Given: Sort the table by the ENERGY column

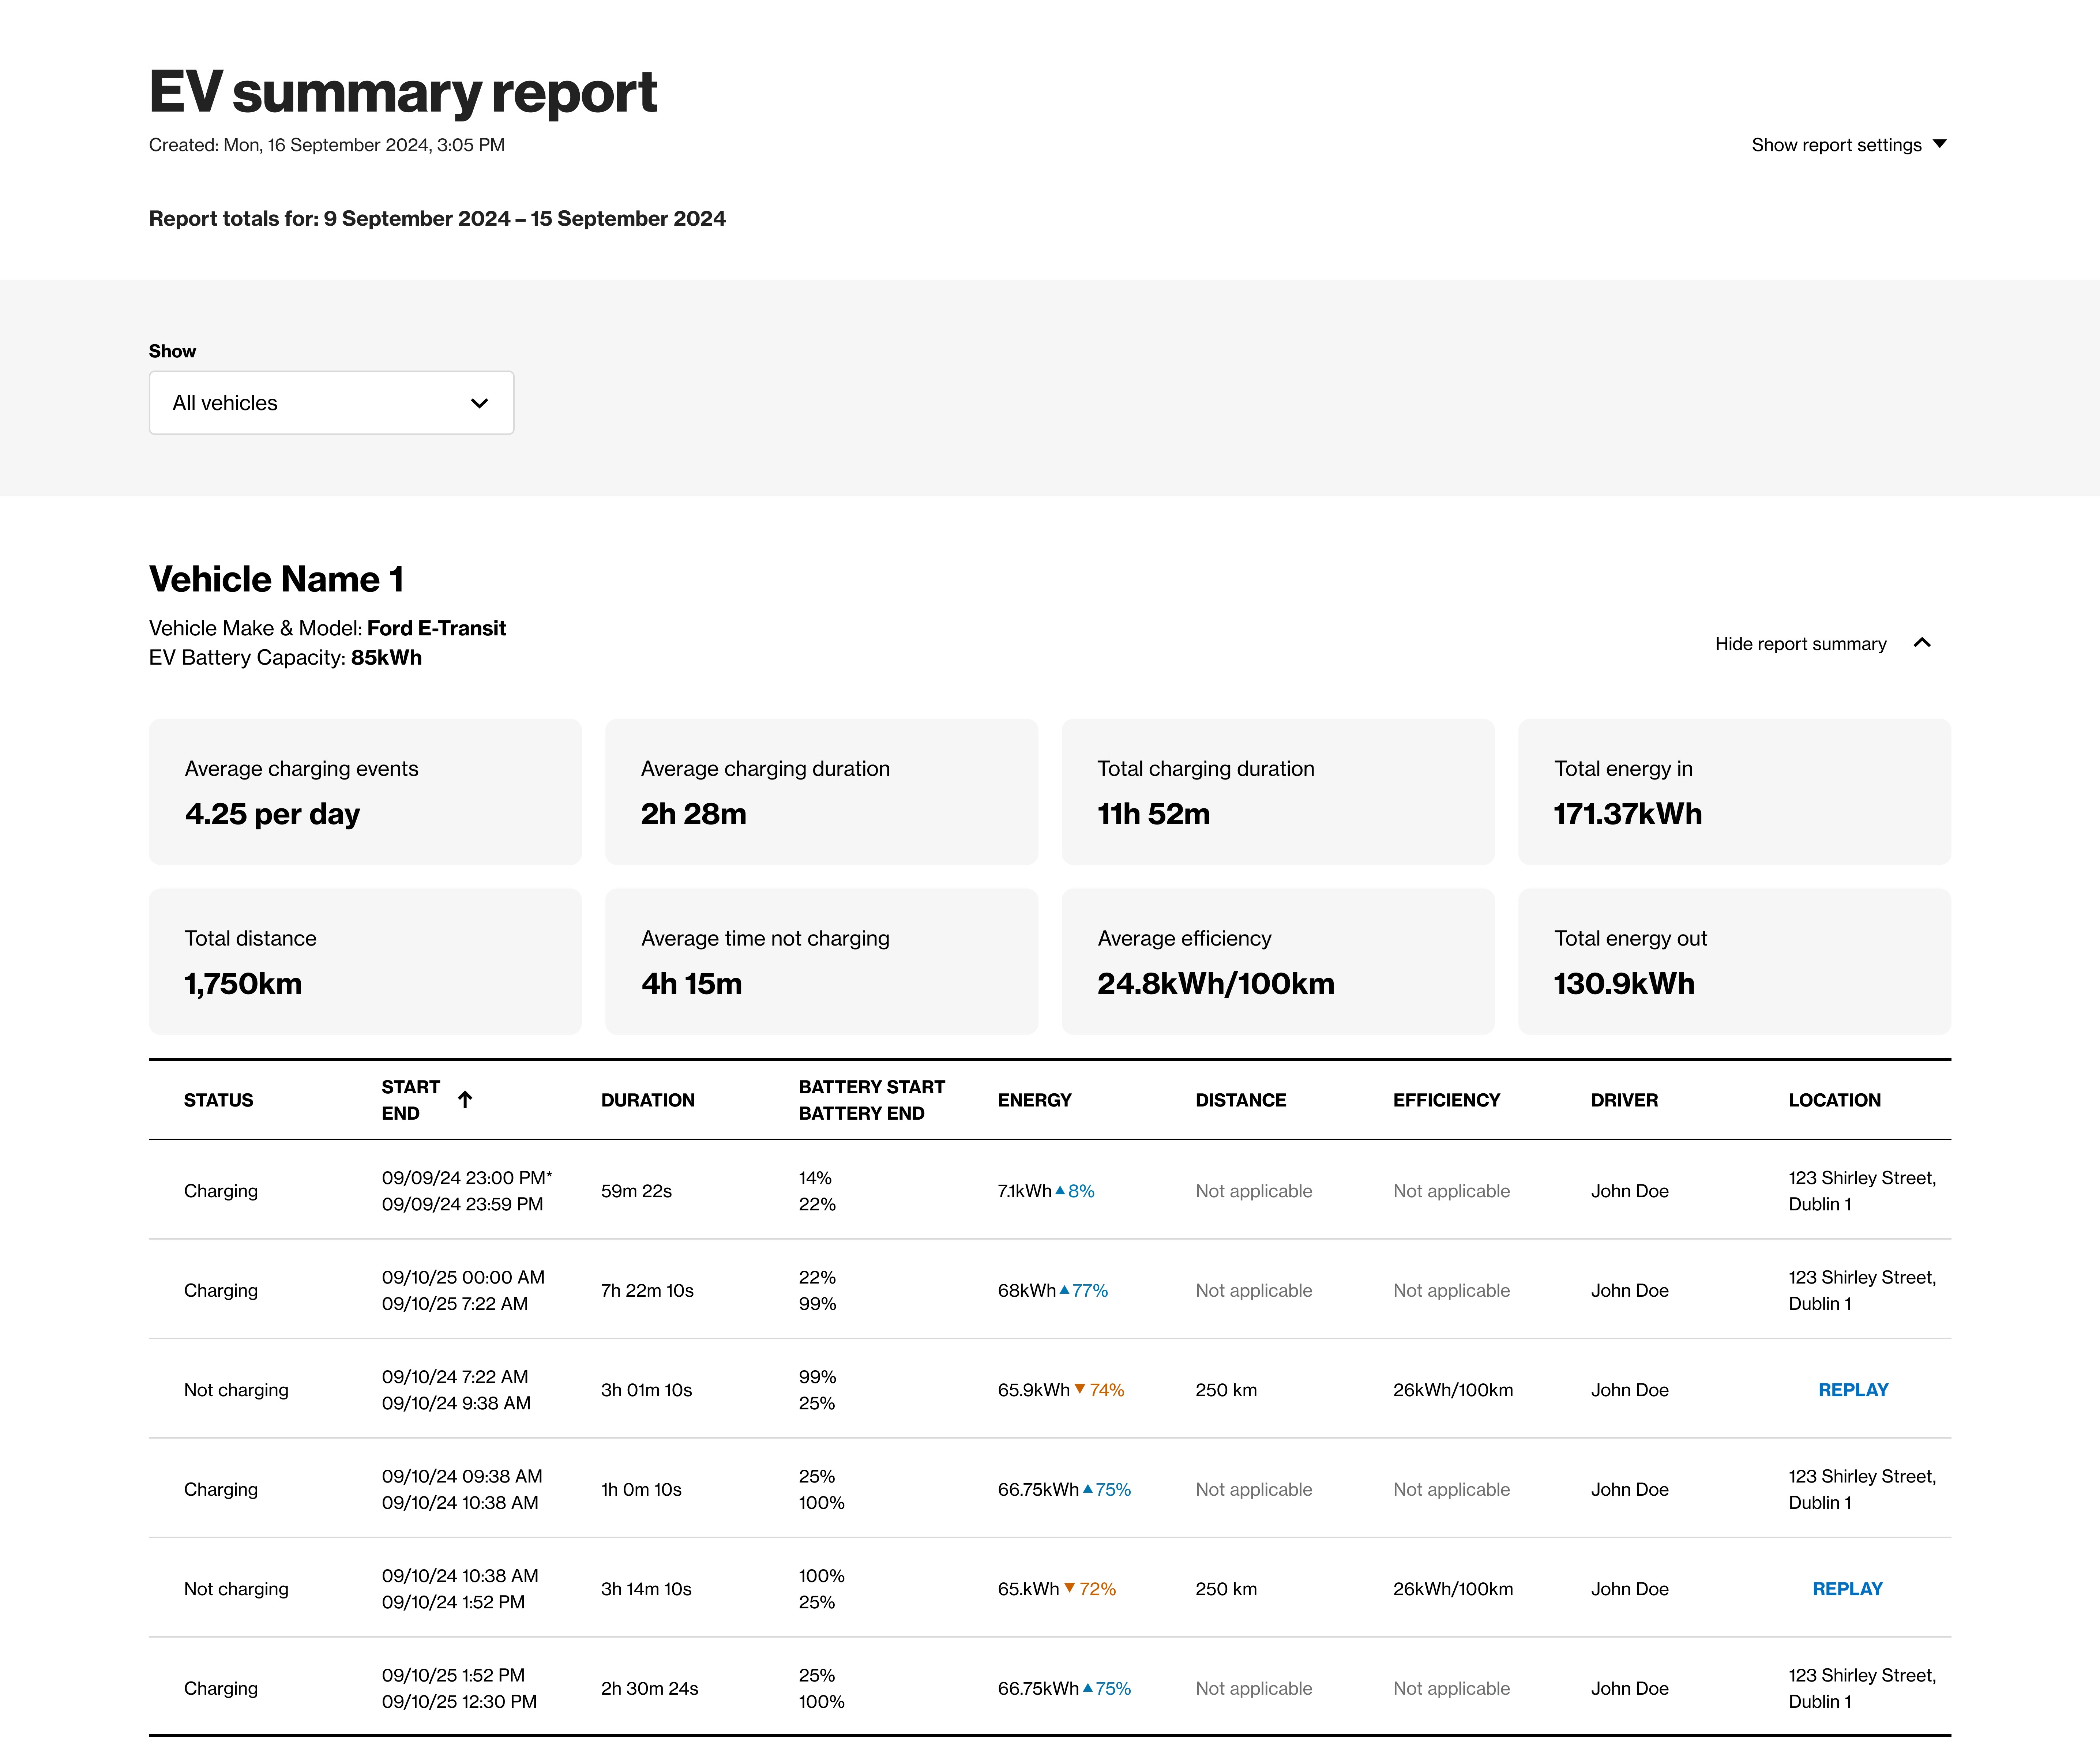Looking at the screenshot, I should [x=1034, y=1100].
